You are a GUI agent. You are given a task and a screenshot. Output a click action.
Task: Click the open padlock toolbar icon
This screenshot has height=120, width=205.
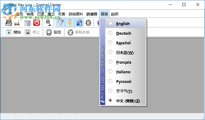[x=18, y=23]
